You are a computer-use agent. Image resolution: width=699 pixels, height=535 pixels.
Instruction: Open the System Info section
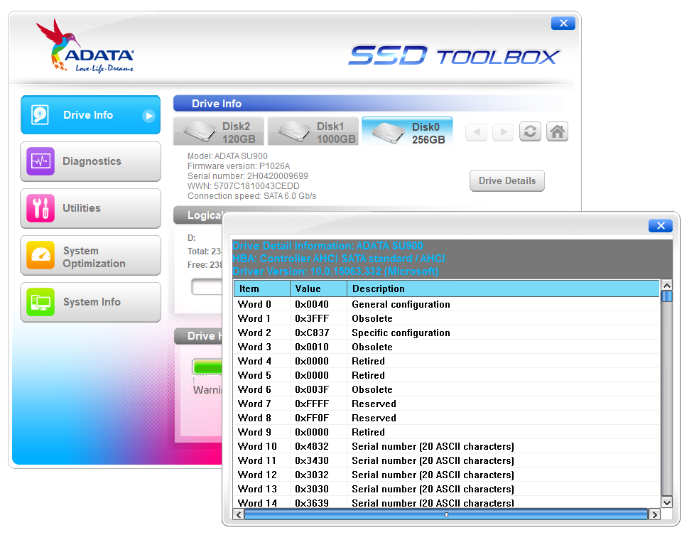tap(90, 302)
